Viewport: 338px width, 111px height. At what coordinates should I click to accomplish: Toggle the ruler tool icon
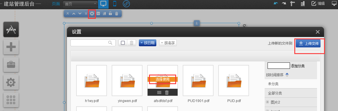click(293, 3)
